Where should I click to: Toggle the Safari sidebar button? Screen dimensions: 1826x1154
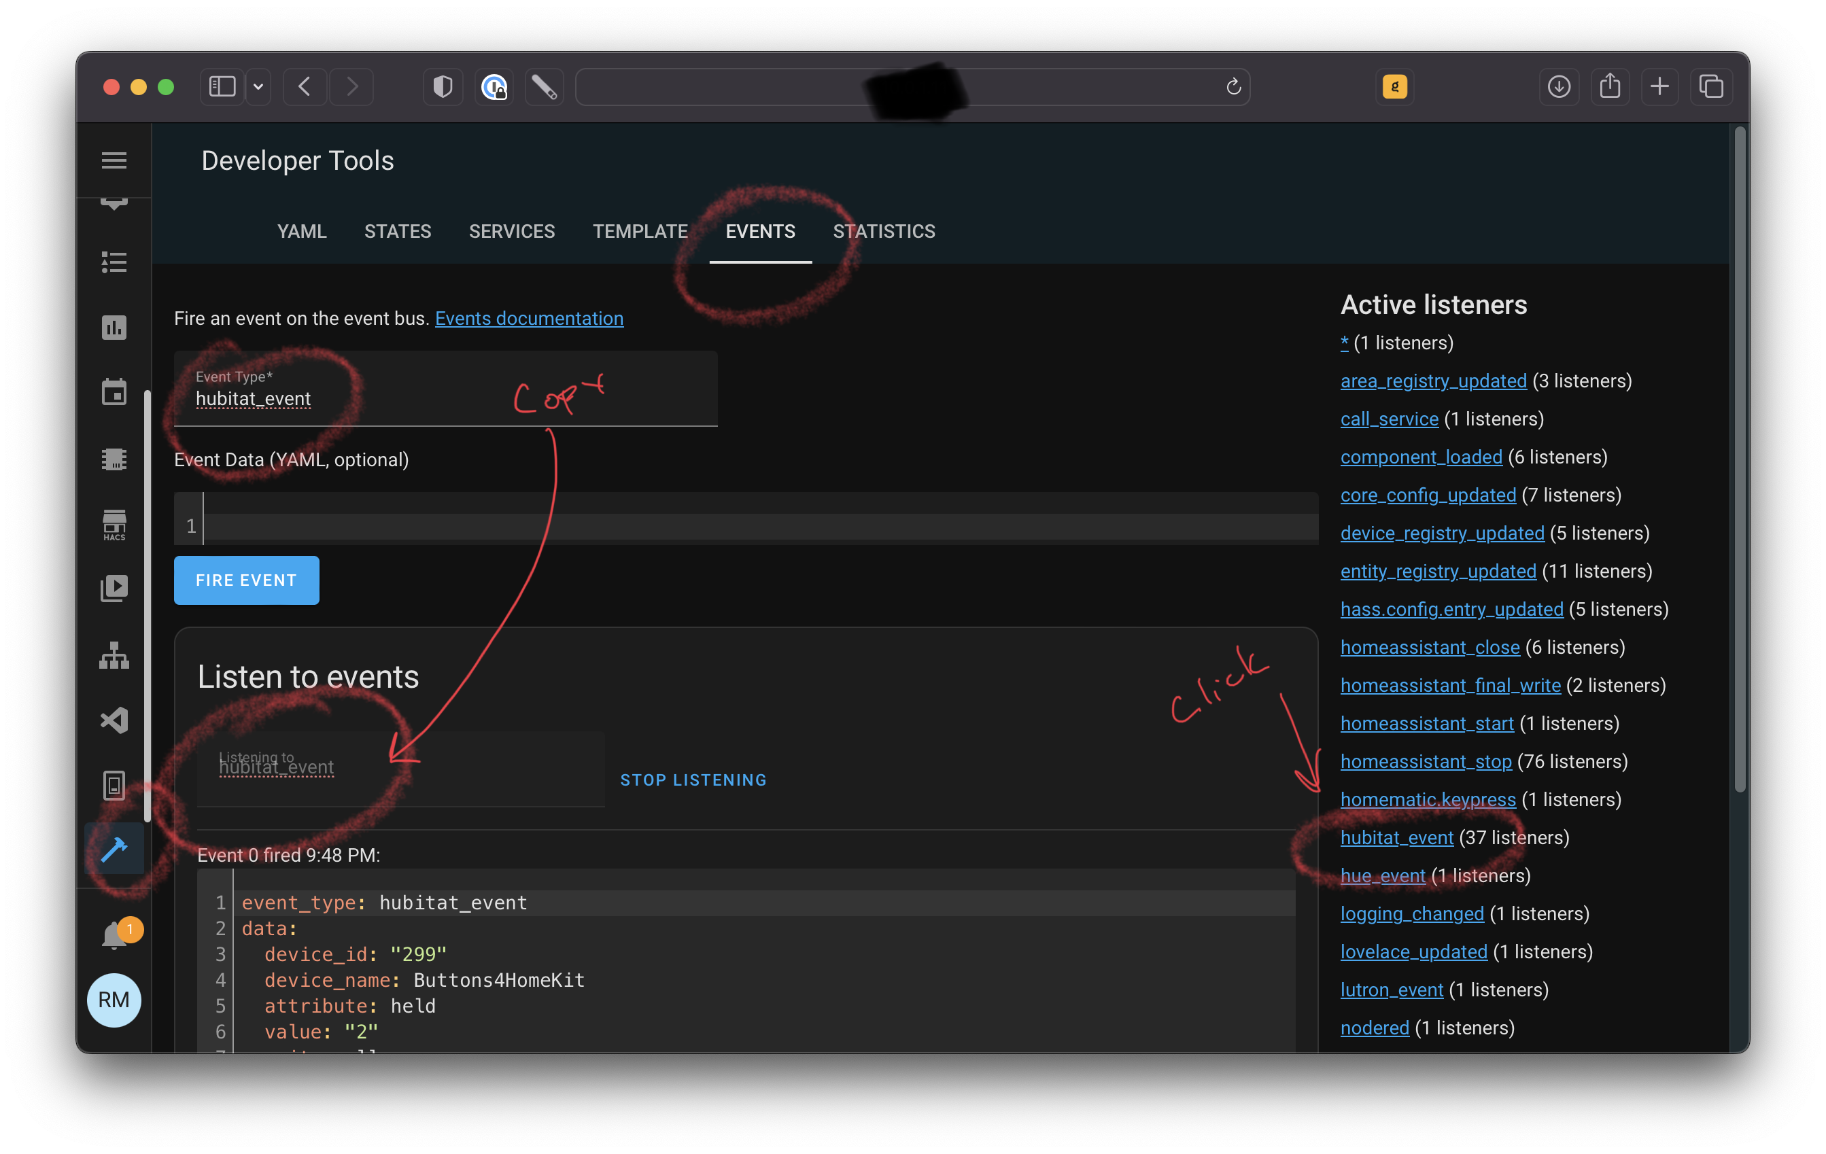tap(222, 86)
